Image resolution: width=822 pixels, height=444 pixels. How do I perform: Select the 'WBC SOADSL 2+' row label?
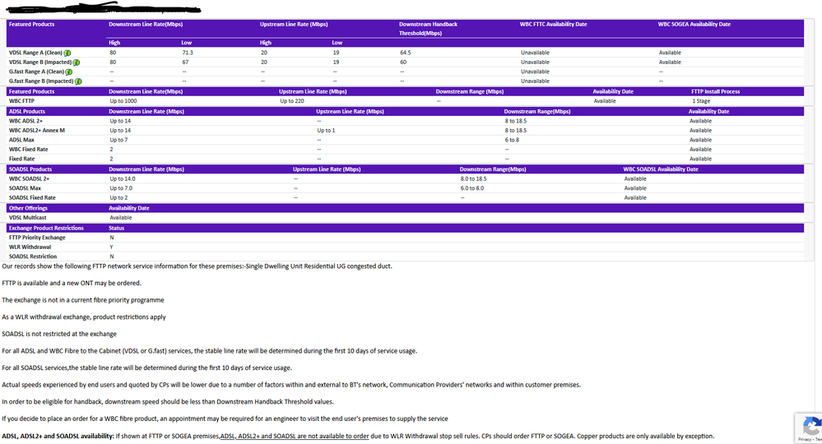click(29, 178)
